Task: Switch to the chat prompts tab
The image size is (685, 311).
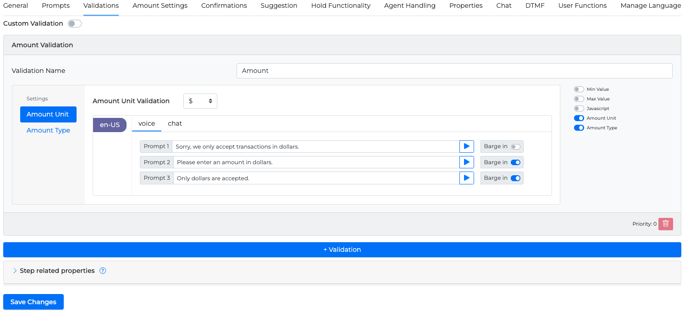Action: (175, 123)
